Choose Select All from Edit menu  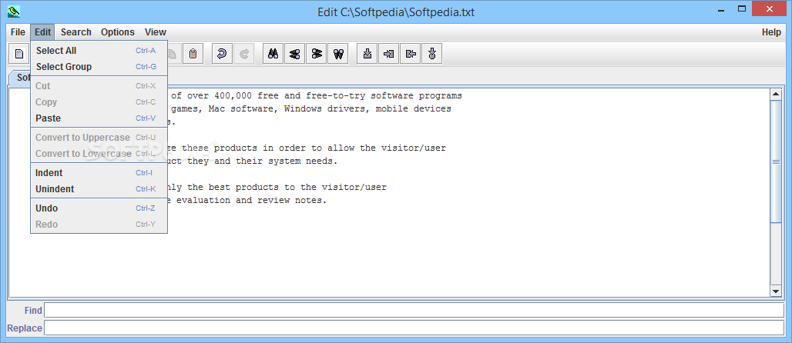(x=99, y=51)
